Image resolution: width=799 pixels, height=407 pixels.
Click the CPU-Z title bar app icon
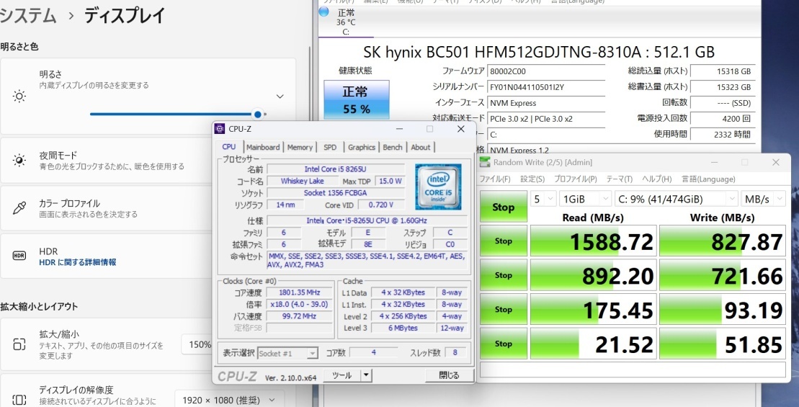click(220, 129)
